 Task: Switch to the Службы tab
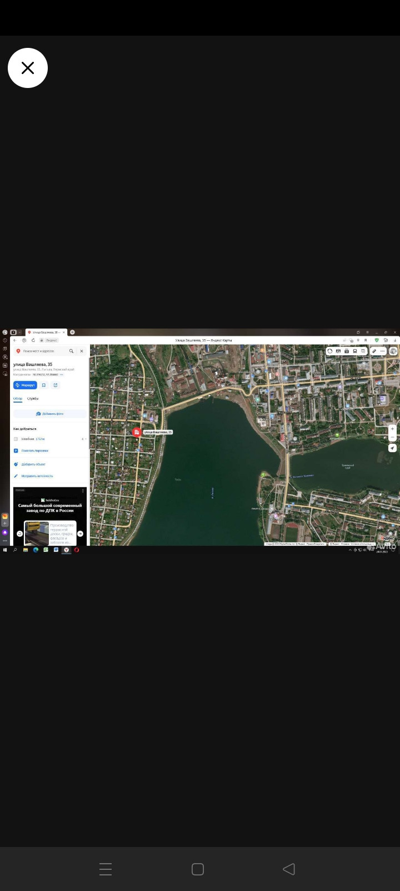click(x=33, y=399)
